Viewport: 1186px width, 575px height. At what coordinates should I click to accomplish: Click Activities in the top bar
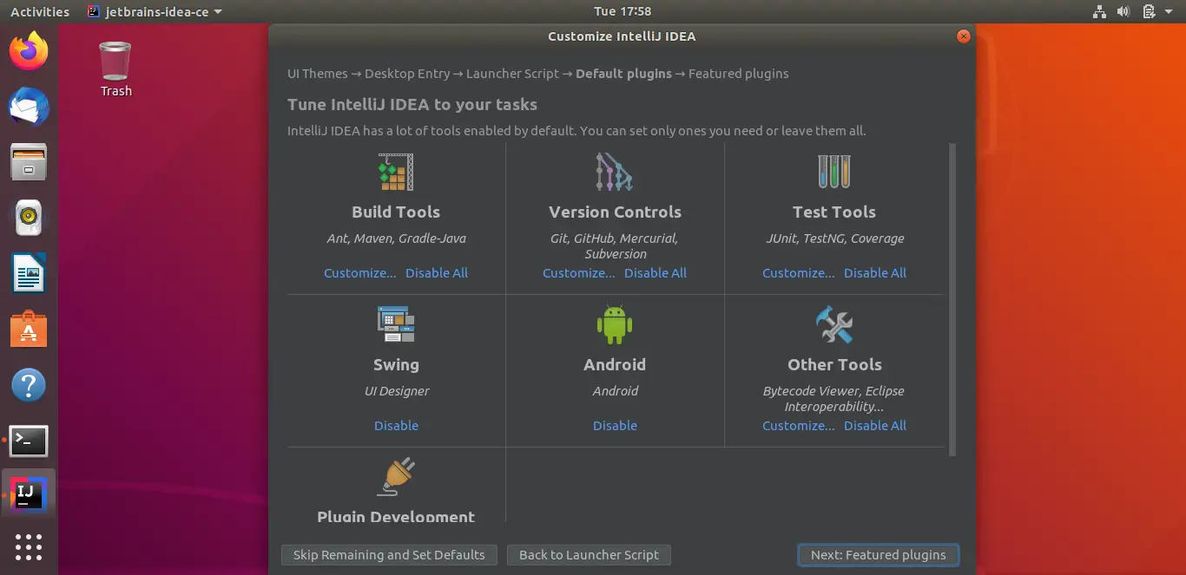[x=40, y=11]
